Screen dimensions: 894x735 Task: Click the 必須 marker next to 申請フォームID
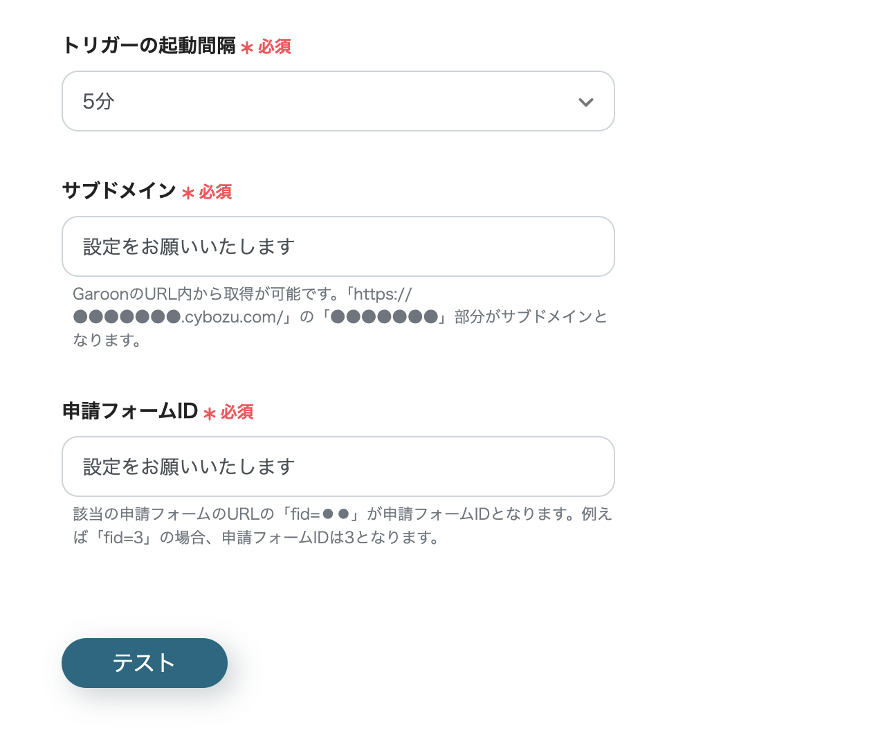[237, 412]
